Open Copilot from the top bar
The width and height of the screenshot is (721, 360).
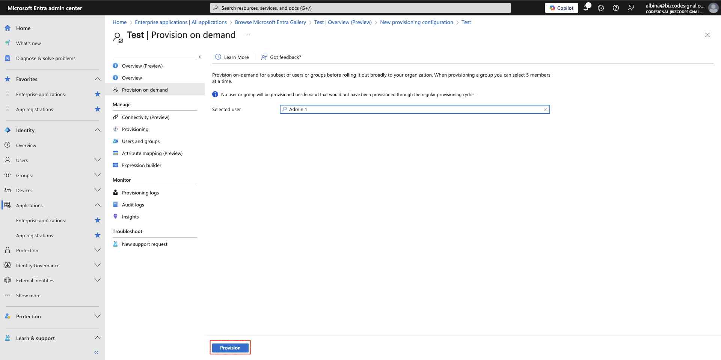[561, 8]
